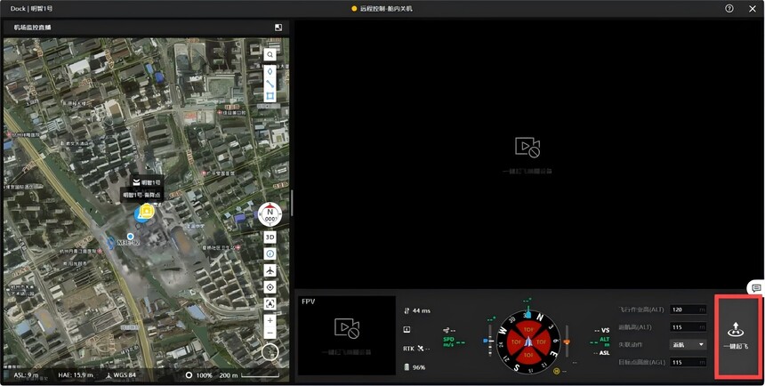Select the point marker drawing tool
Viewport: 765px width, 386px height.
click(x=270, y=72)
